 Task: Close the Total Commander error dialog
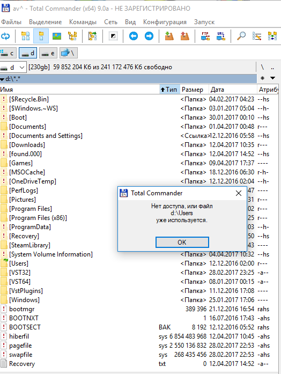(x=239, y=193)
